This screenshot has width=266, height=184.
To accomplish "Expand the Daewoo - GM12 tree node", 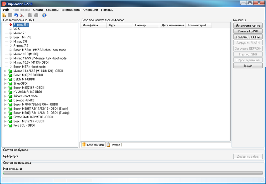I will coord(5,100).
